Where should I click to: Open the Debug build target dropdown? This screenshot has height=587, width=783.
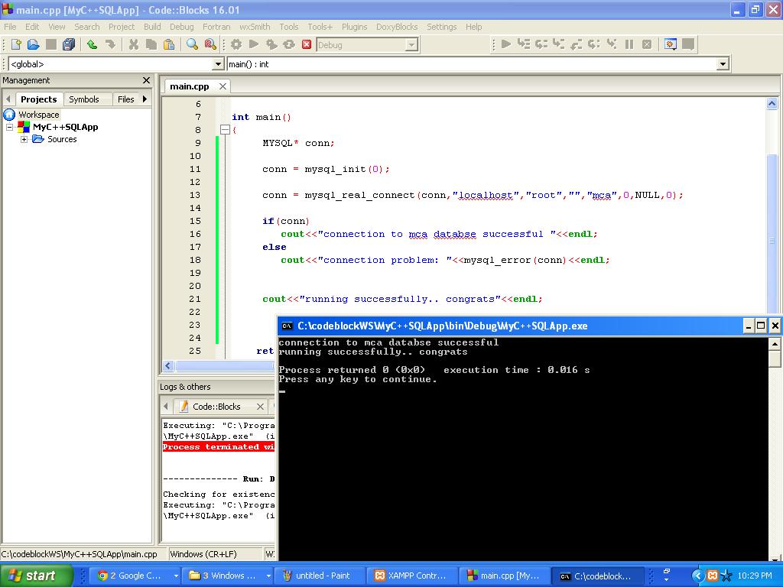[x=411, y=44]
